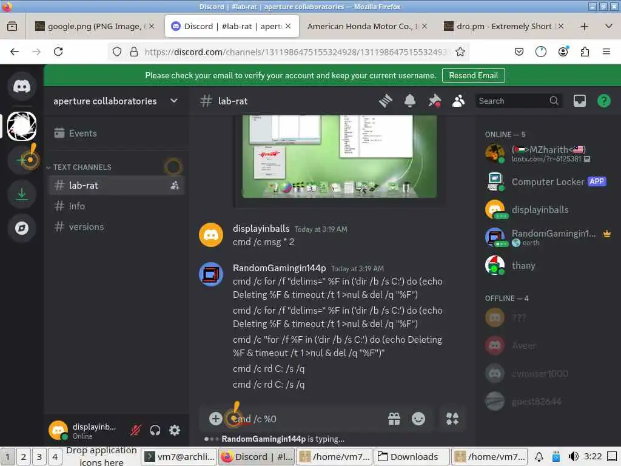Image resolution: width=621 pixels, height=466 pixels.
Task: Click RandomGamingin144p username in chat message
Action: (279, 268)
